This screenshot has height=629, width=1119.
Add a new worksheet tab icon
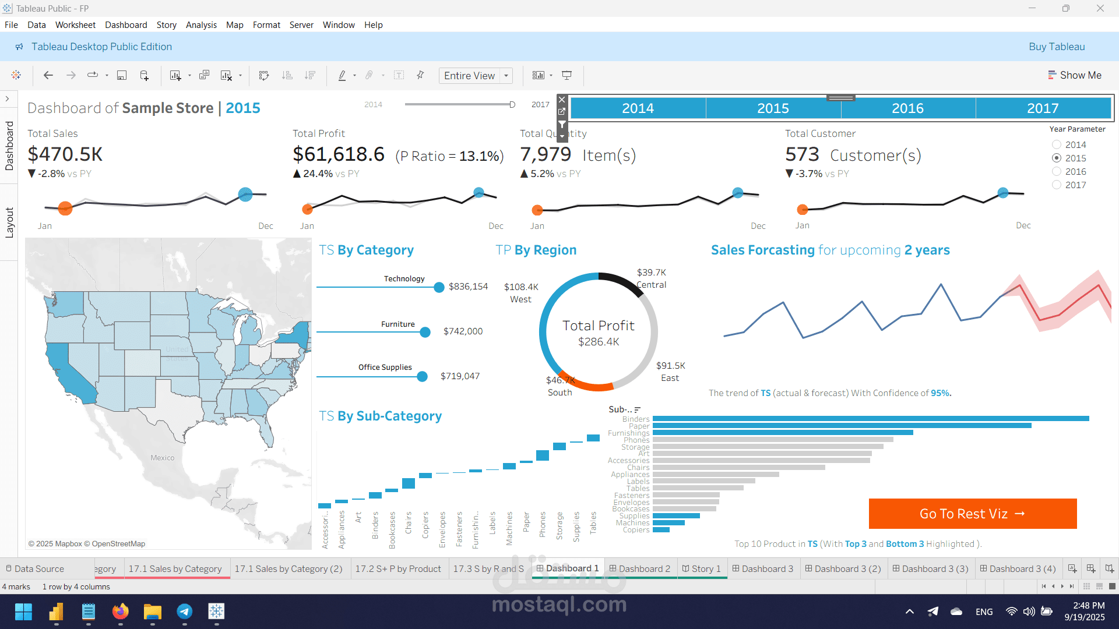pos(1072,568)
